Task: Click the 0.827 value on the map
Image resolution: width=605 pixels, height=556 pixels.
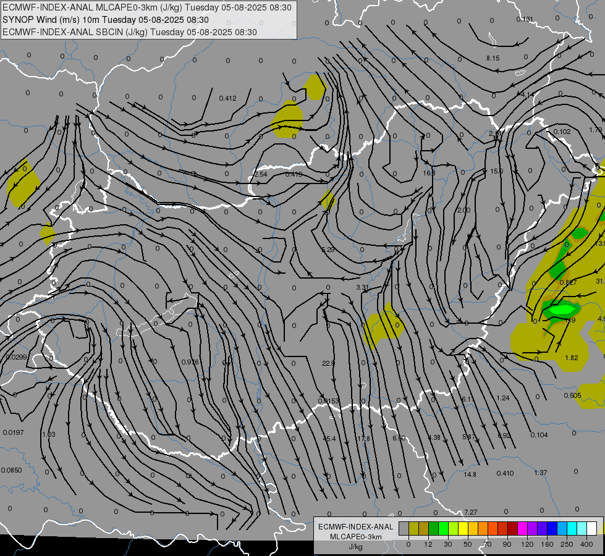Action: 569,282
